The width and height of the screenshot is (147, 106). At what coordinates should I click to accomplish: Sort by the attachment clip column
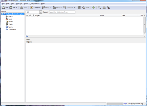(x=33, y=15)
